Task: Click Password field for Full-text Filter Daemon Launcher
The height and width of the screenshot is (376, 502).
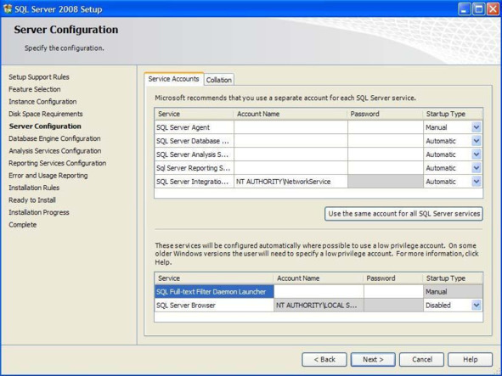Action: point(393,292)
